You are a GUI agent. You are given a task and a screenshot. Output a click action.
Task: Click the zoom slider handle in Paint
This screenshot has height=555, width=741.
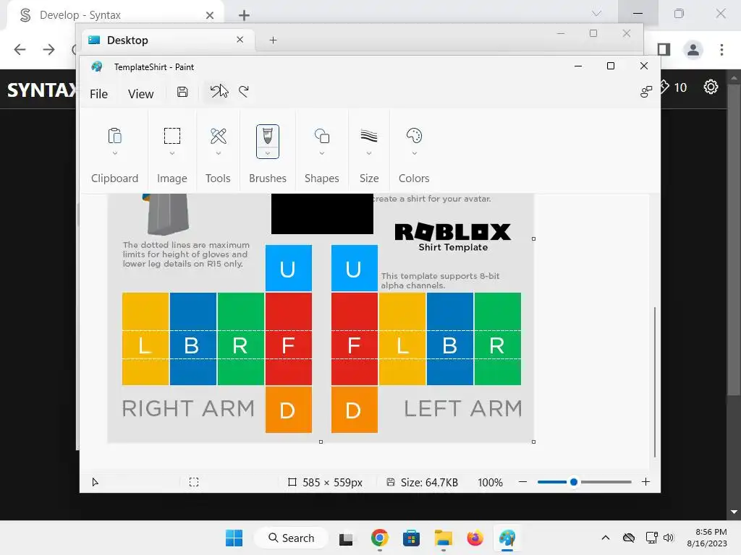point(574,482)
